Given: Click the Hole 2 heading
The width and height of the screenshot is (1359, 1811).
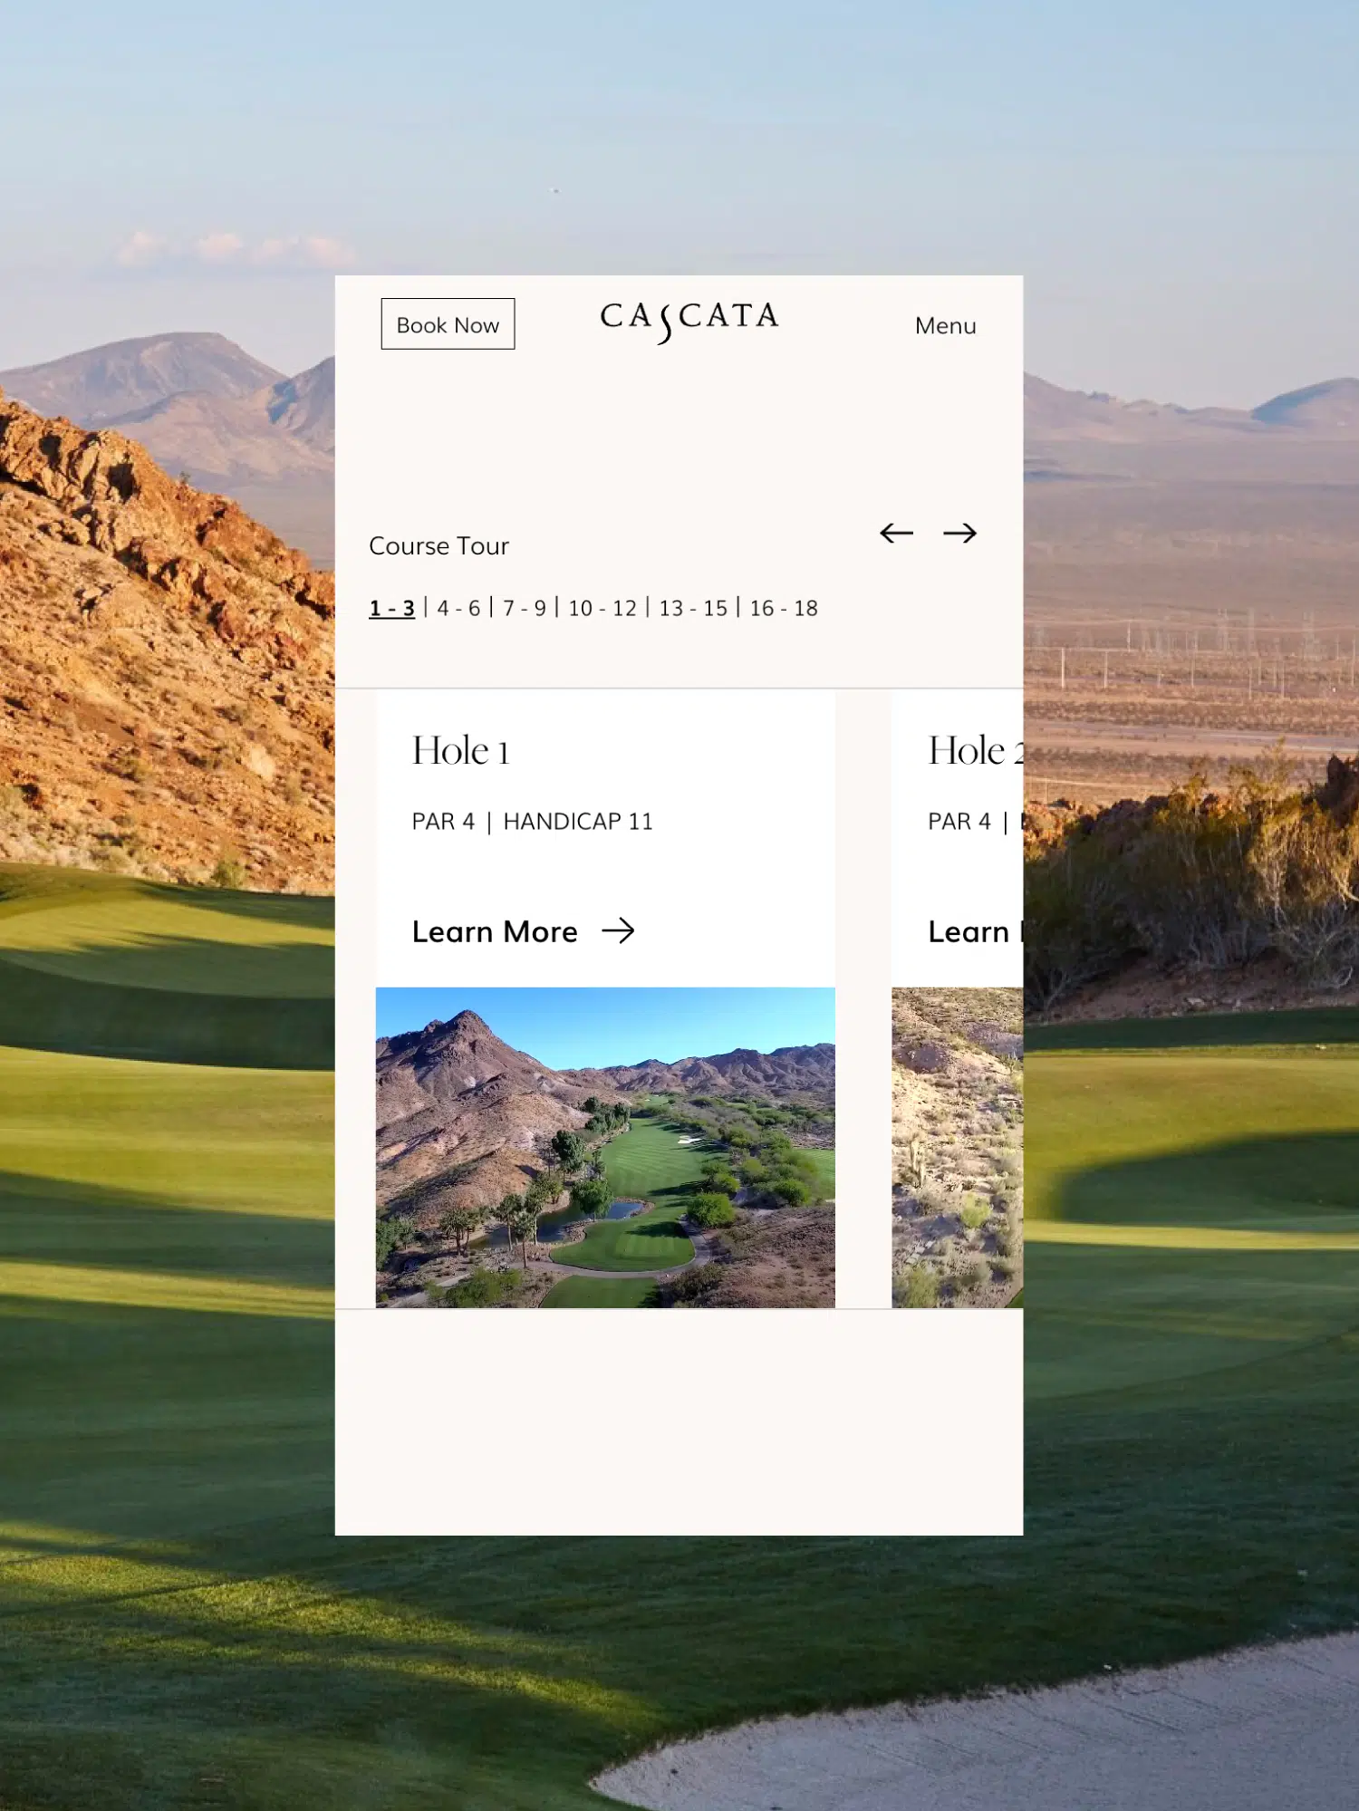Looking at the screenshot, I should 975,750.
